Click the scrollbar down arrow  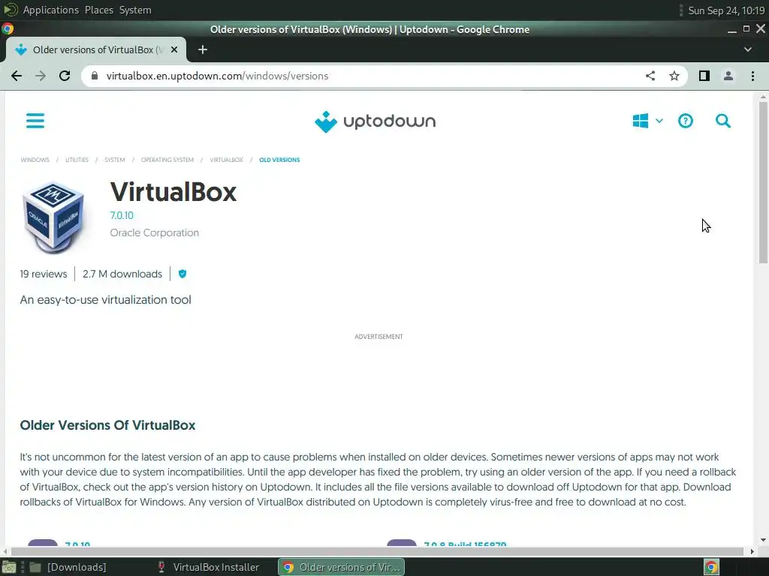[763, 540]
